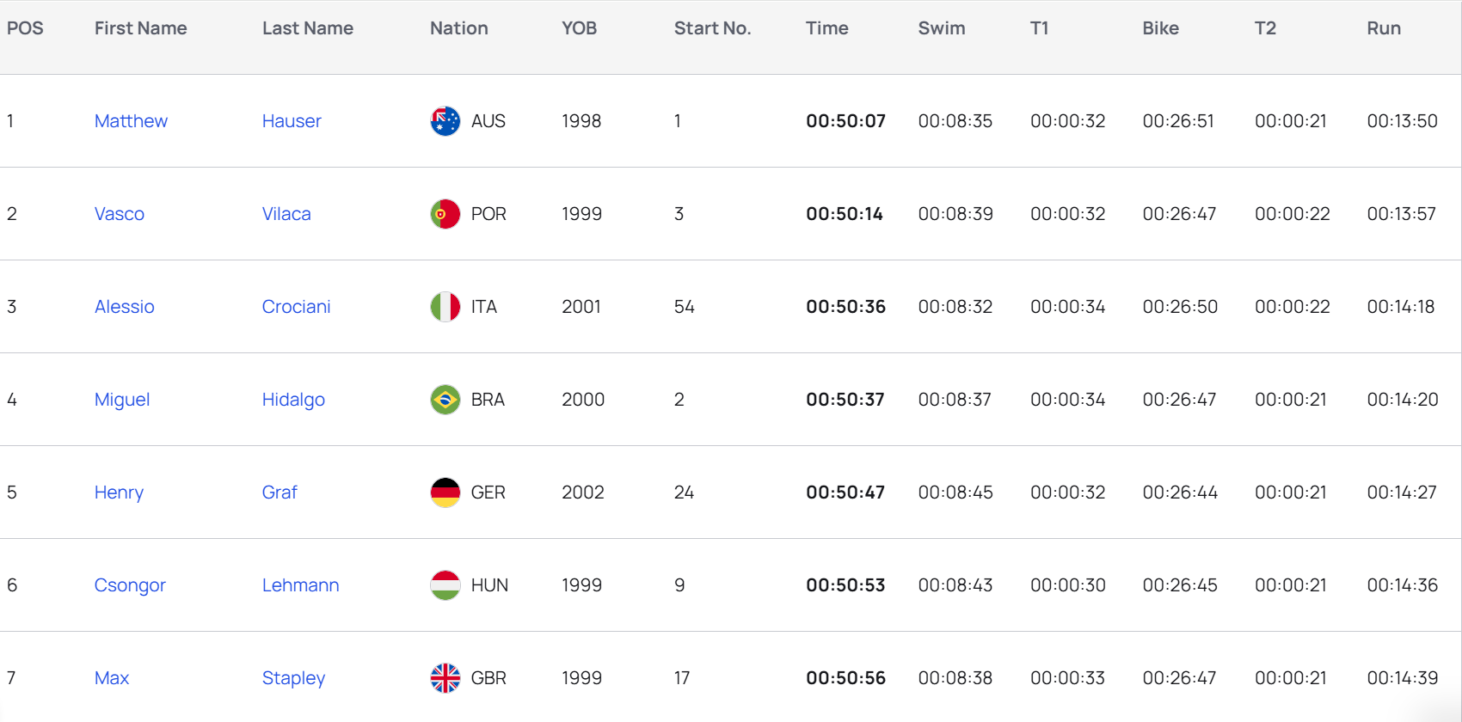
Task: Click the German flag icon
Action: [x=445, y=493]
